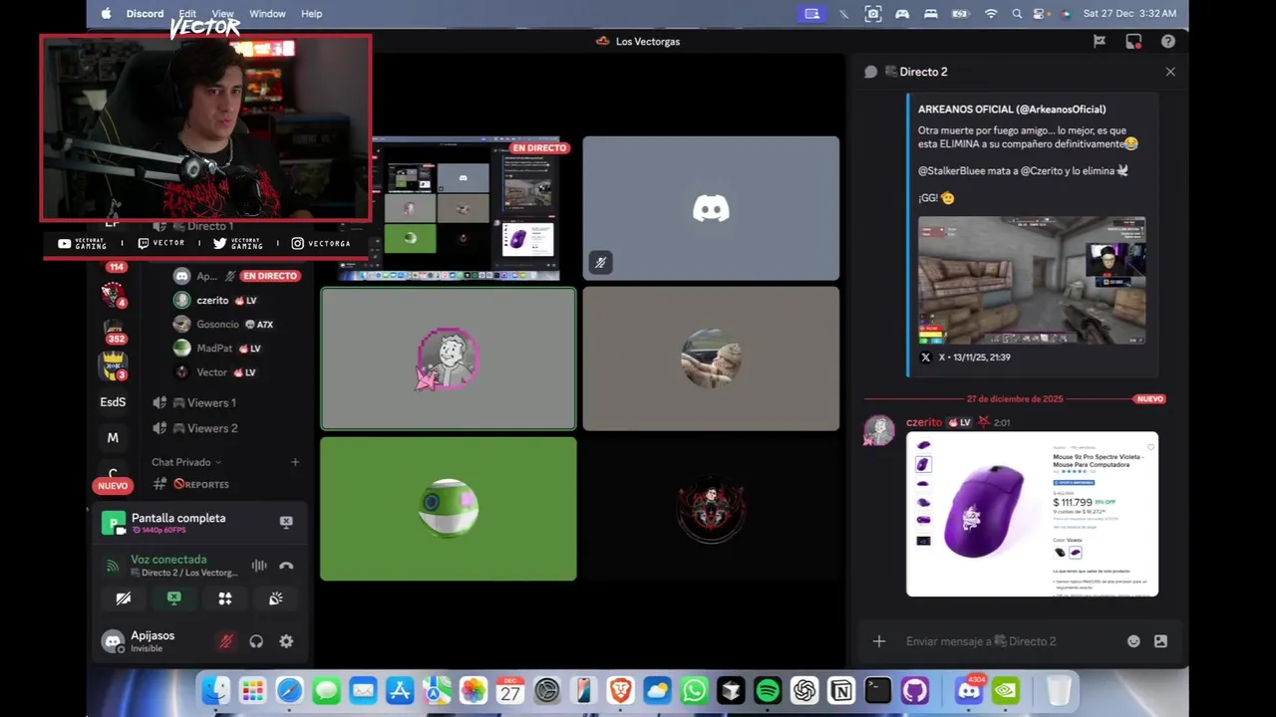Open Spotify from the Dock

(768, 689)
